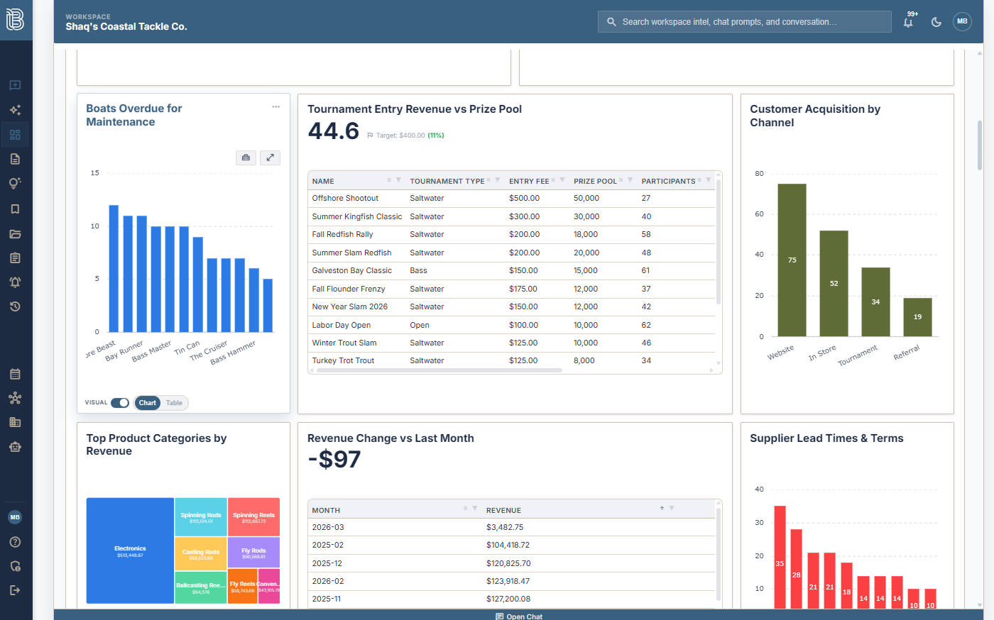Viewport: 994px width, 620px height.
Task: Select the Offshore Shootout row name
Action: tap(345, 199)
